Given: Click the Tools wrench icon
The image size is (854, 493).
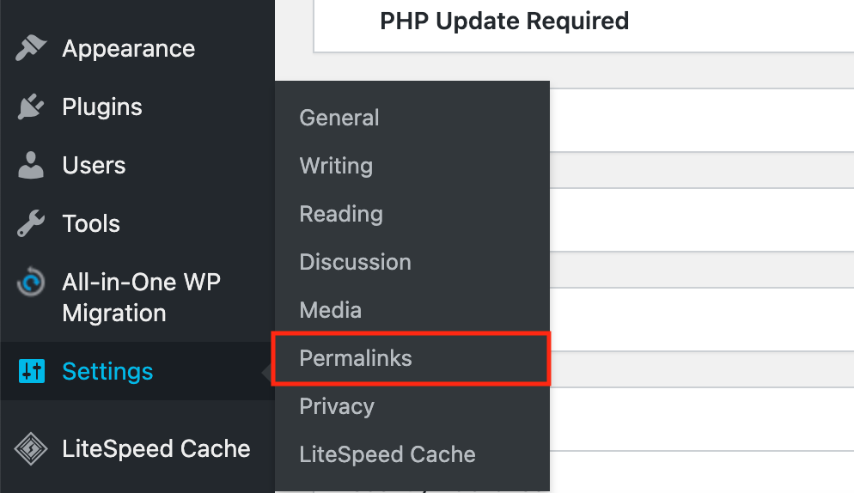Looking at the screenshot, I should pos(31,224).
